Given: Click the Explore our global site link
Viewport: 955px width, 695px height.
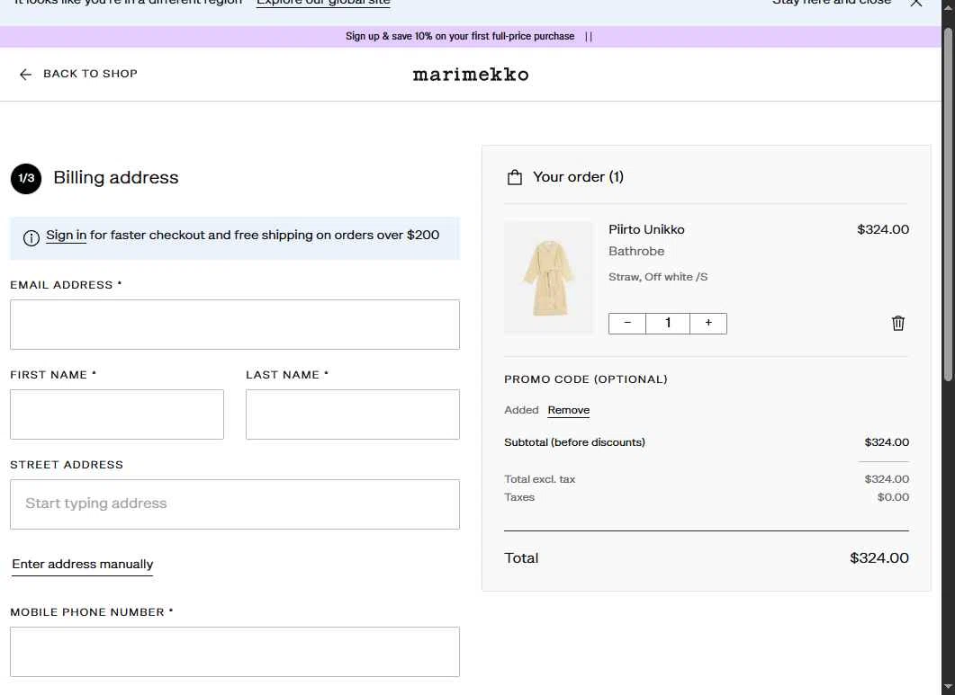Looking at the screenshot, I should pyautogui.click(x=323, y=3).
